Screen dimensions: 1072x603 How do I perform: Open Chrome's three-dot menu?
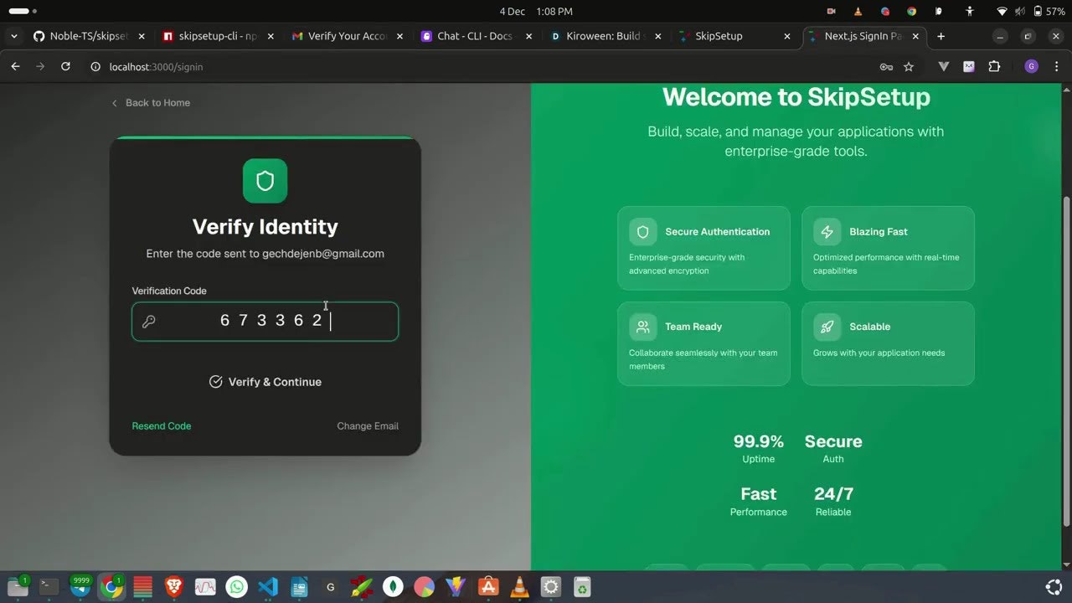click(1056, 67)
